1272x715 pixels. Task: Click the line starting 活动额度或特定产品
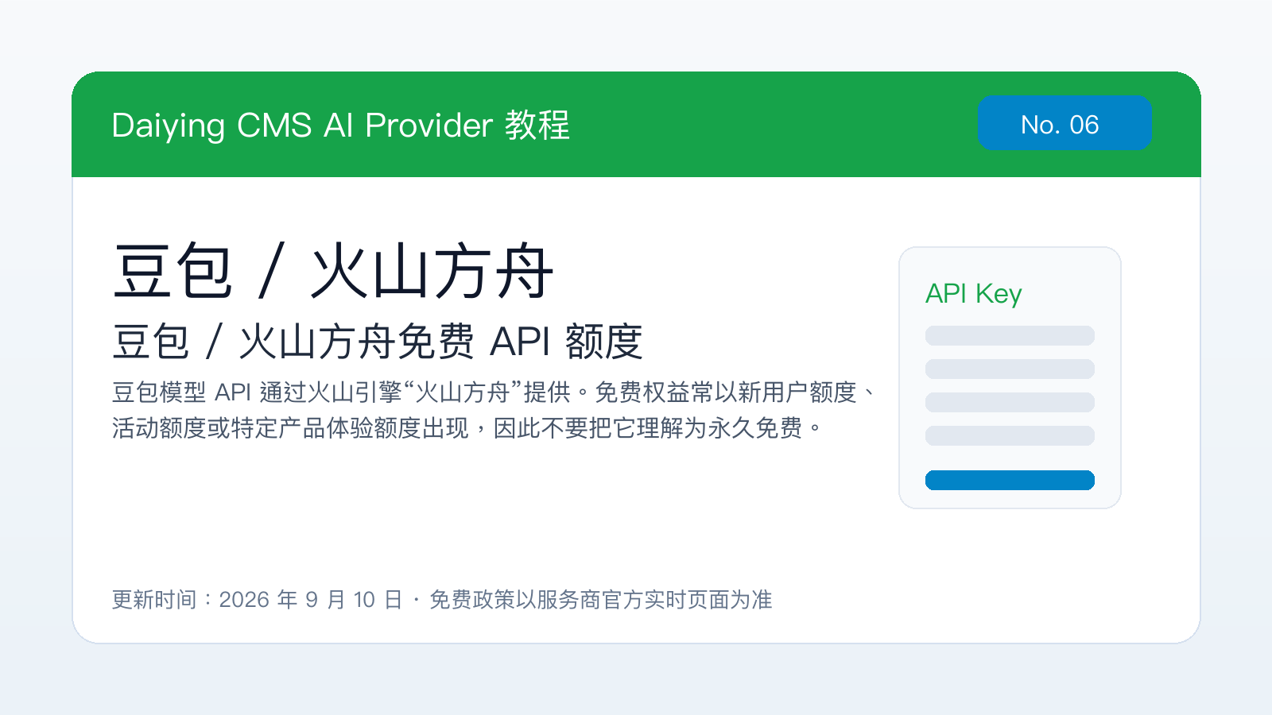pyautogui.click(x=467, y=428)
